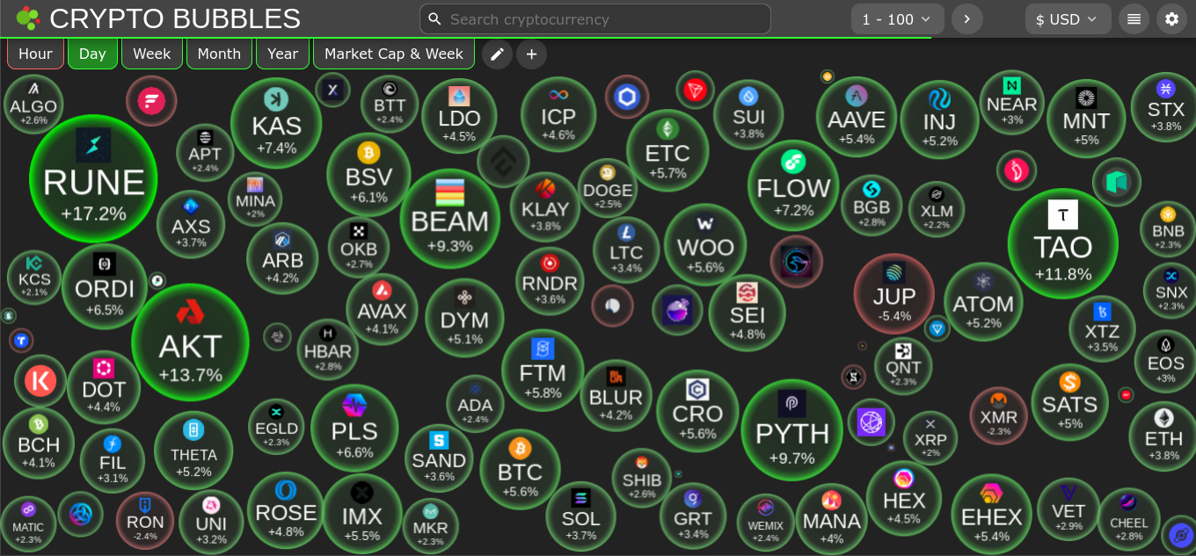Open the SOL bubble

(580, 516)
